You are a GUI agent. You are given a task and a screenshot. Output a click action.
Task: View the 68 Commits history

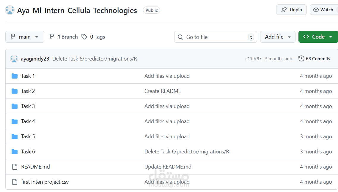point(318,58)
